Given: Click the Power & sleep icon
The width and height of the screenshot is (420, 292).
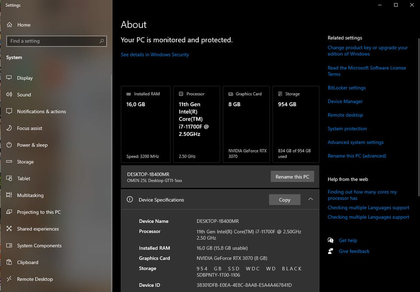Looking at the screenshot, I should [9, 145].
